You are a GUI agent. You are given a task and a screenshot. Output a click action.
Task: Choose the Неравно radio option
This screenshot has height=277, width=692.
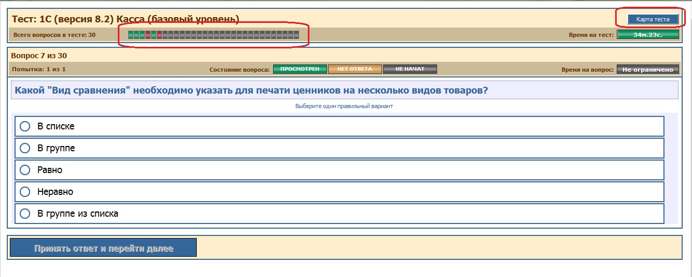[340, 192]
